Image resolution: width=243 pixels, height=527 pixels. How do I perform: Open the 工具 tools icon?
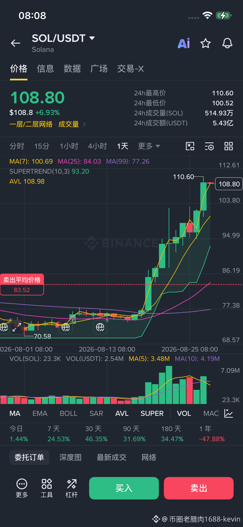click(47, 488)
